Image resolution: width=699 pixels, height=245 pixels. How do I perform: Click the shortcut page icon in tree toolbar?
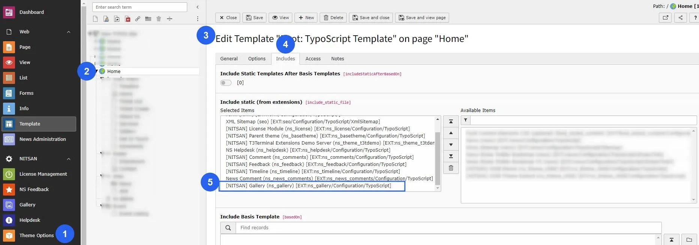[117, 19]
